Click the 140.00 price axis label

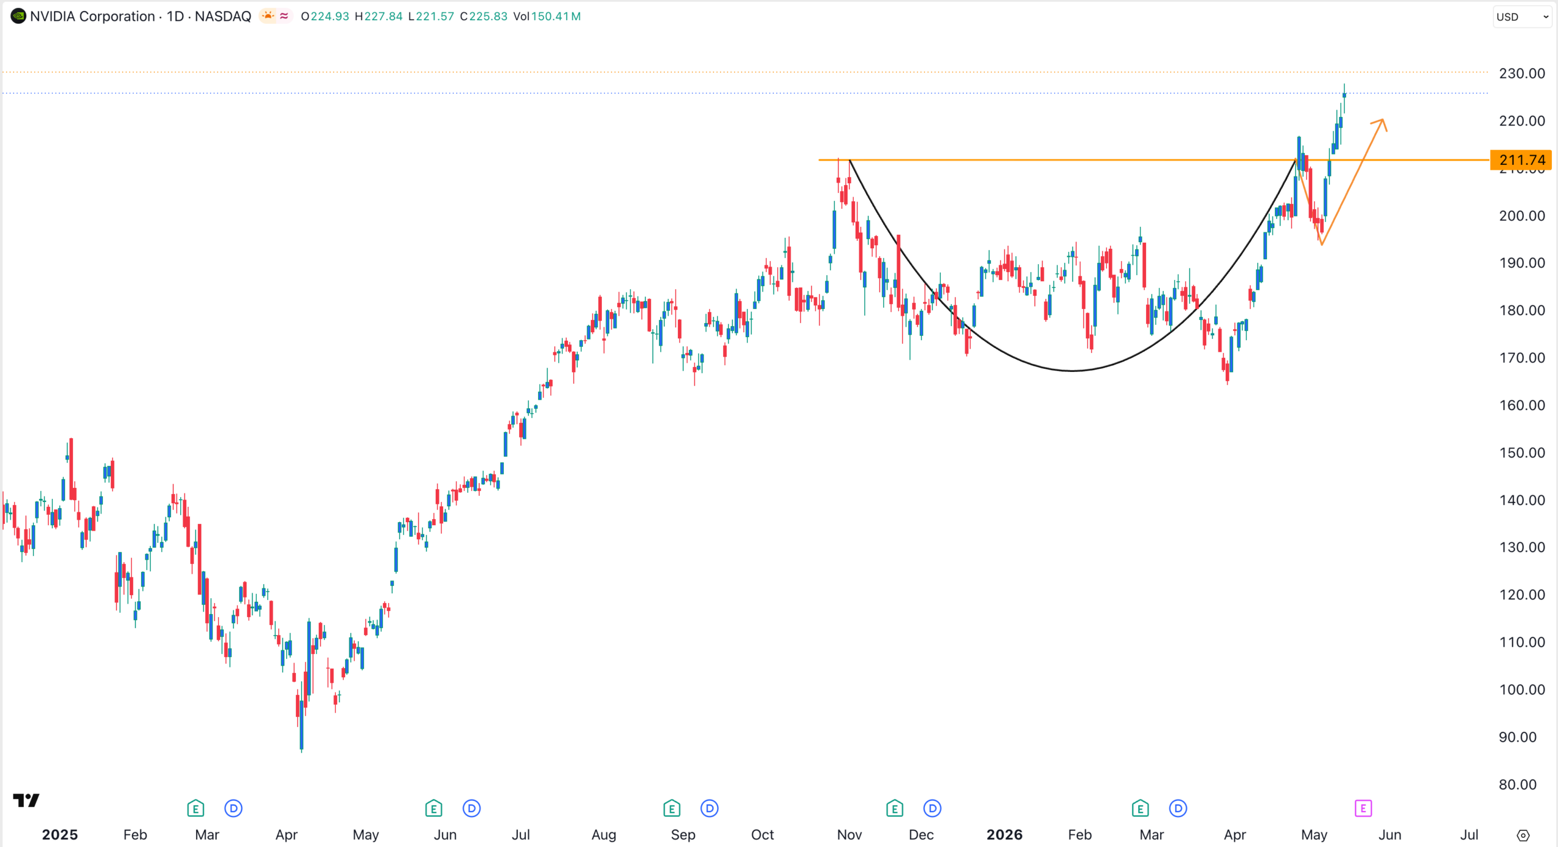tap(1522, 500)
